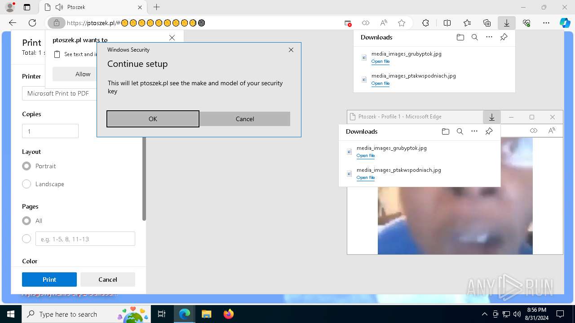Open Settings and more menu
This screenshot has width=575, height=323.
coord(546,23)
